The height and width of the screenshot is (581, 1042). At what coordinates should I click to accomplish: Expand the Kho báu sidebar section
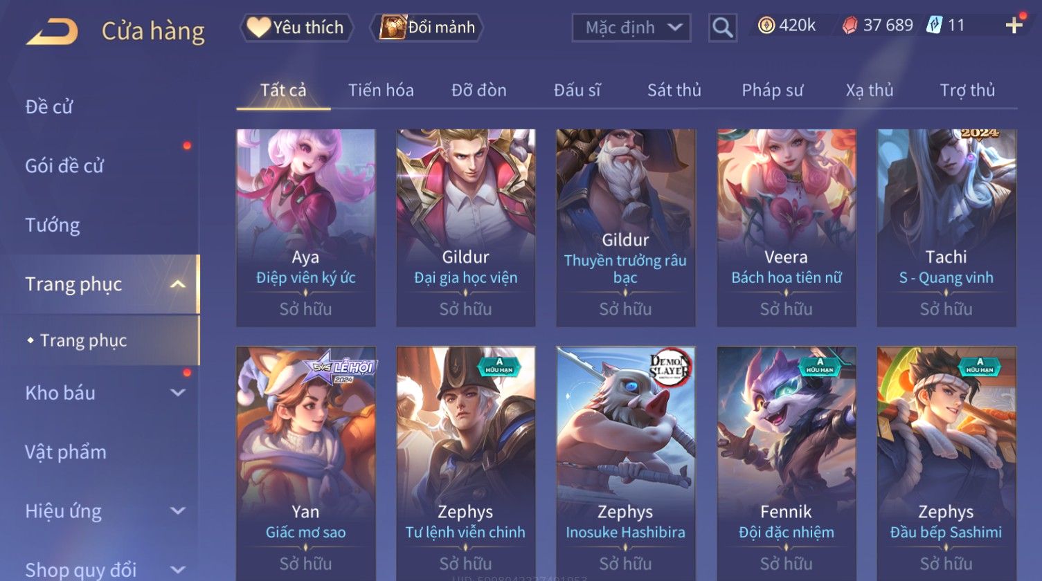pyautogui.click(x=178, y=393)
